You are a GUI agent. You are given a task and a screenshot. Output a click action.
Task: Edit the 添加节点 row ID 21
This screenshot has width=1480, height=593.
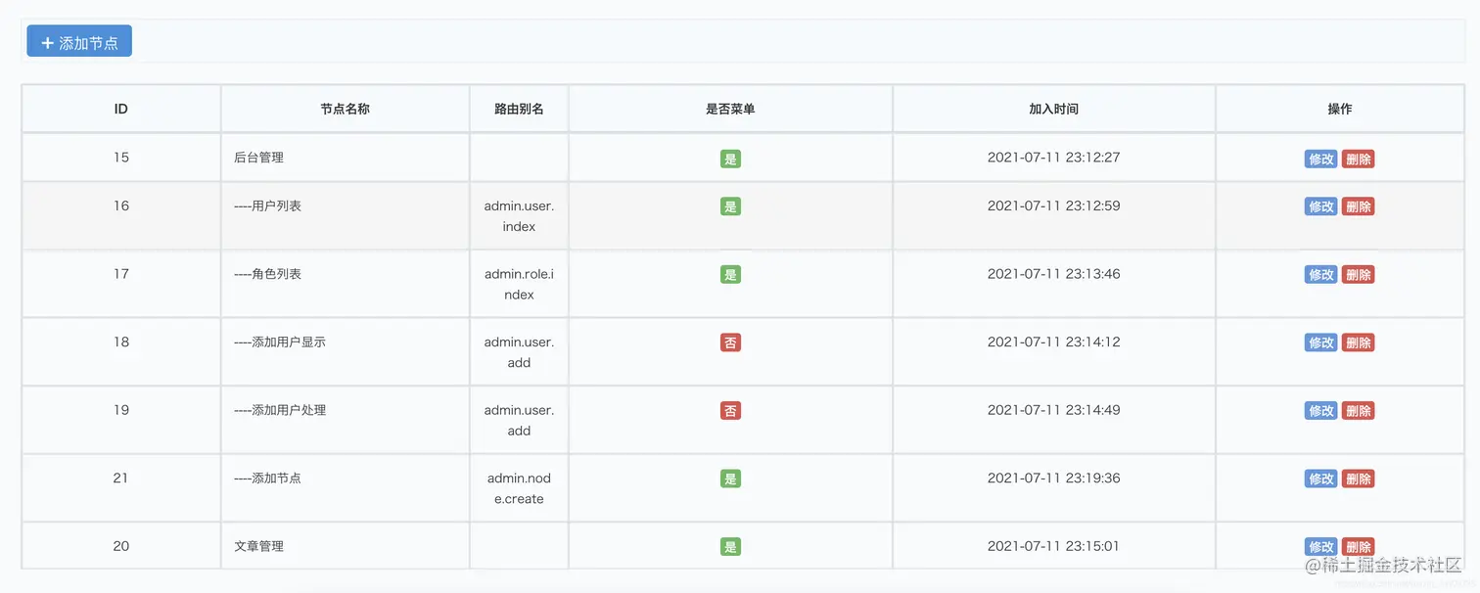pos(1320,479)
